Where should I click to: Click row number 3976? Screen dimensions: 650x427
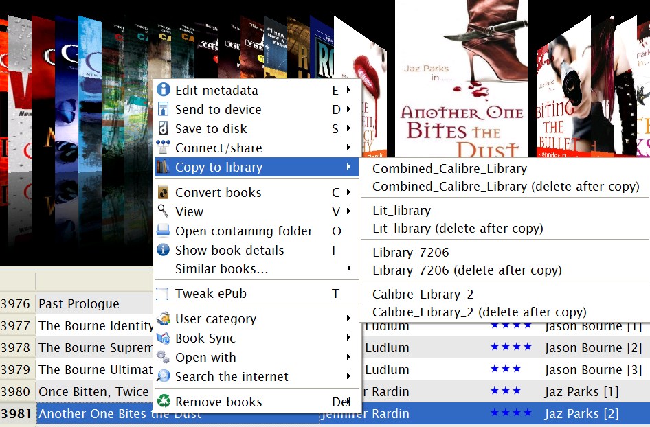pyautogui.click(x=16, y=303)
